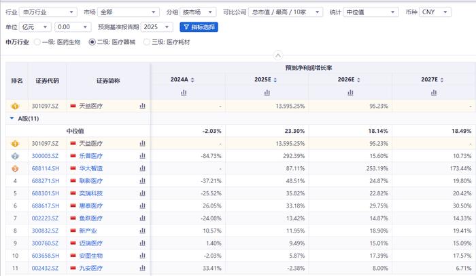The height and width of the screenshot is (276, 476).
Task: Open stock name link 迈瑞医疗
Action: click(x=90, y=243)
